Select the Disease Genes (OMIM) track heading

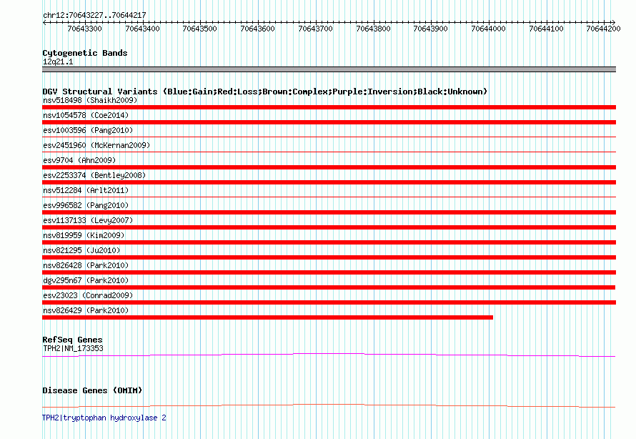(x=92, y=390)
